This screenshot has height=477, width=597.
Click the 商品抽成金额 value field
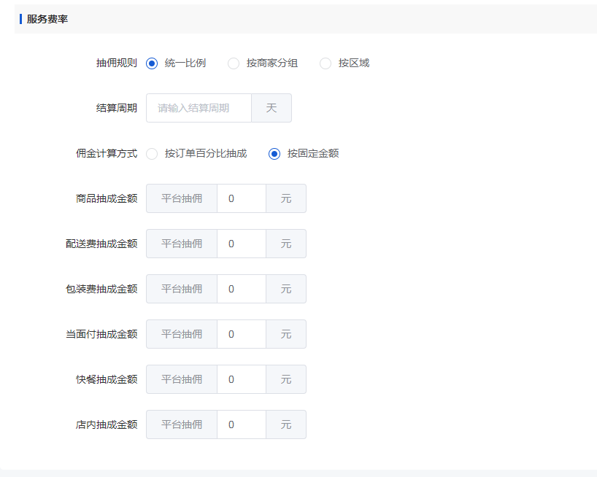(x=242, y=198)
